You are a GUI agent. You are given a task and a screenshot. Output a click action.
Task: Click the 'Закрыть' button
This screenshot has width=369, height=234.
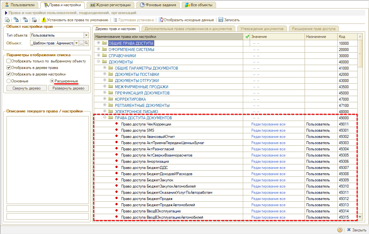[356, 230]
